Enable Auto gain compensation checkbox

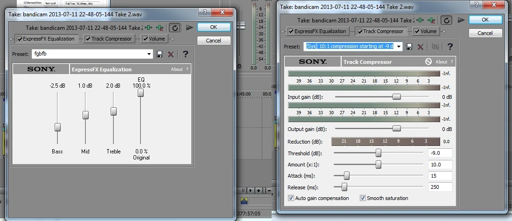(x=291, y=198)
